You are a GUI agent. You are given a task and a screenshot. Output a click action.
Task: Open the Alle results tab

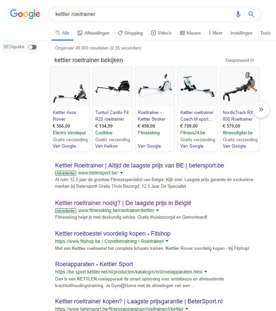(x=62, y=33)
